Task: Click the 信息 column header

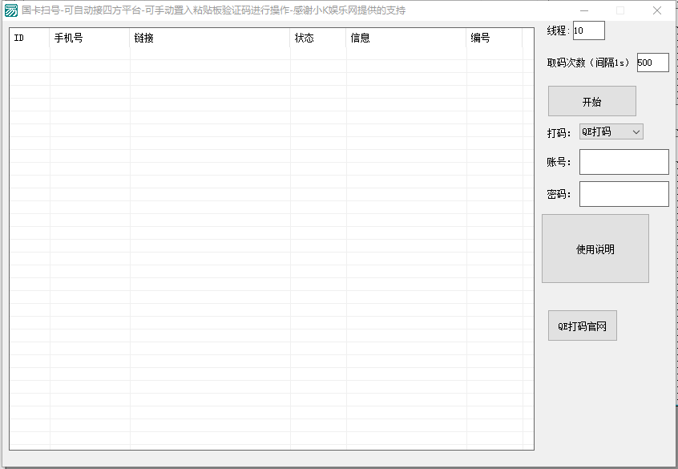Action: click(406, 38)
